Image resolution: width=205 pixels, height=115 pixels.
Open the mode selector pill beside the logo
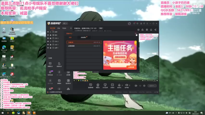pos(65,23)
